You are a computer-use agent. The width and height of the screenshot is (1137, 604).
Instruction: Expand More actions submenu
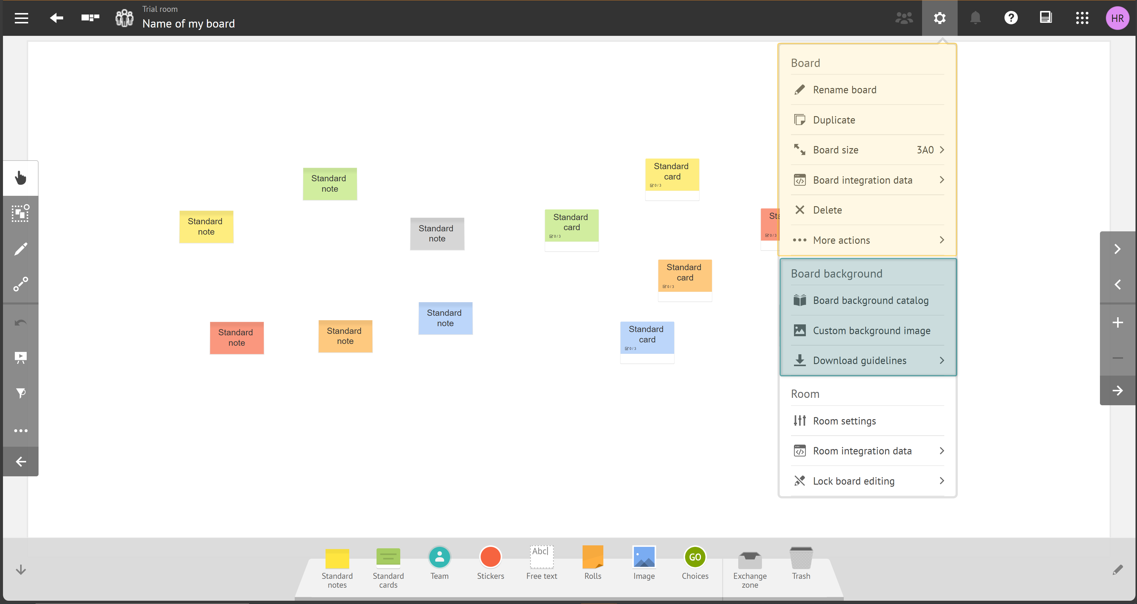(868, 240)
